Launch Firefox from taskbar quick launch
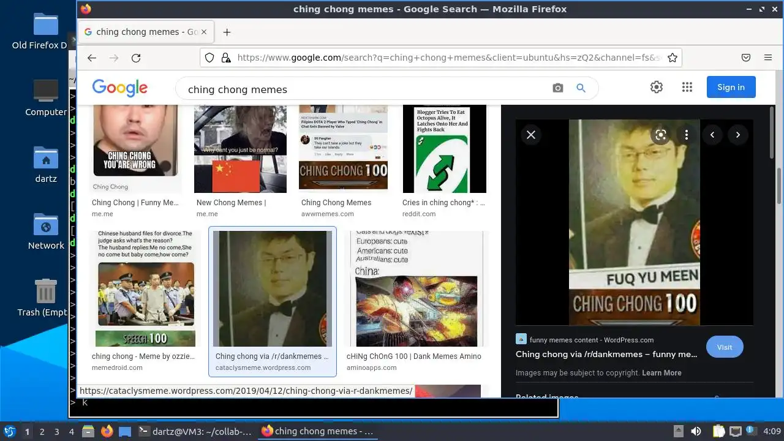 point(107,431)
